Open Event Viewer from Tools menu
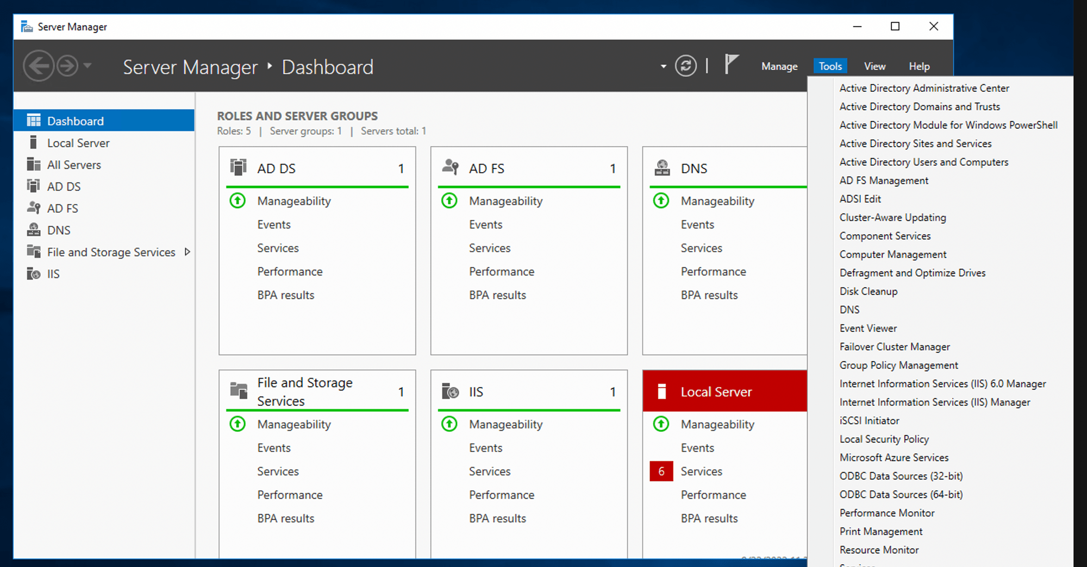The width and height of the screenshot is (1087, 567). (868, 328)
